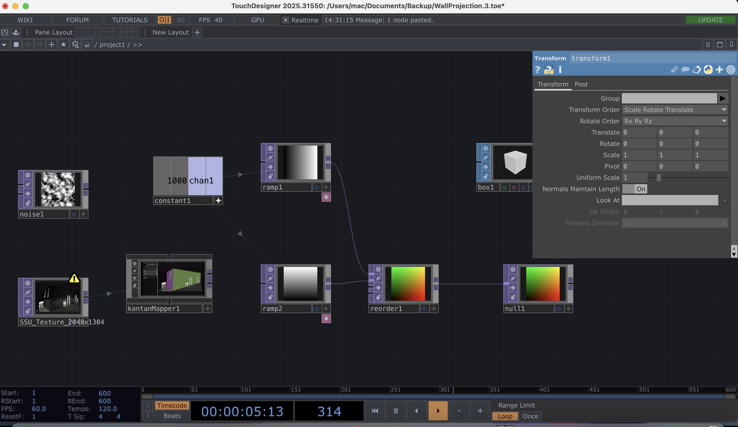This screenshot has height=427, width=738.
Task: Select the help question mark icon on transform1
Action: (x=537, y=70)
